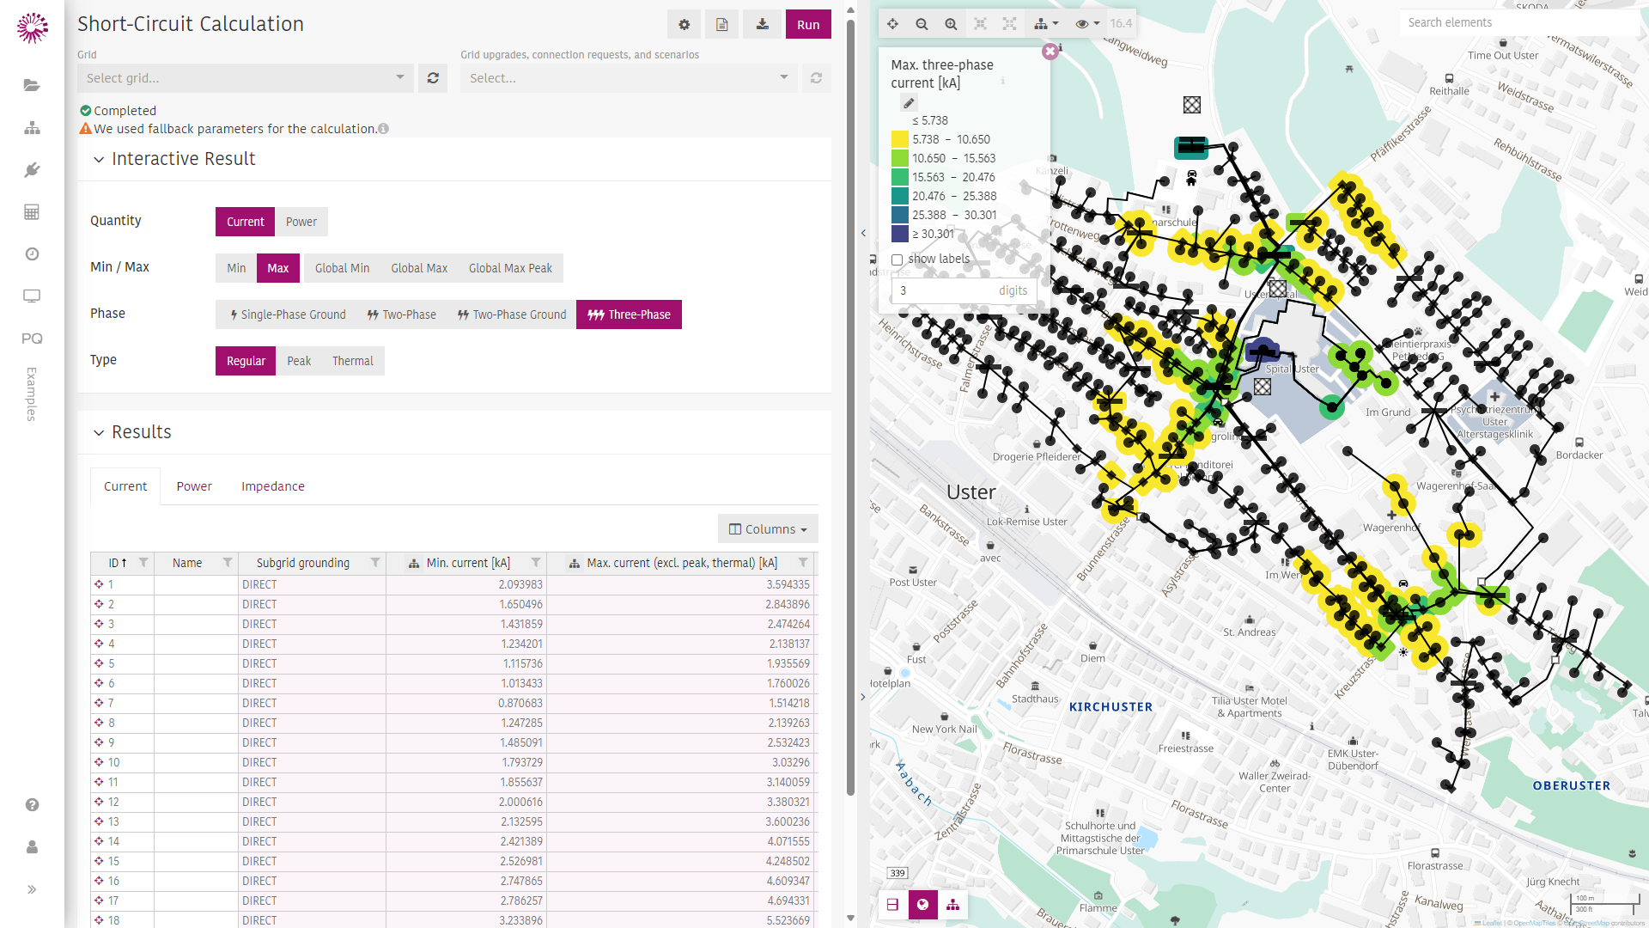
Task: Open the PQ section in left sidebar
Action: [32, 339]
